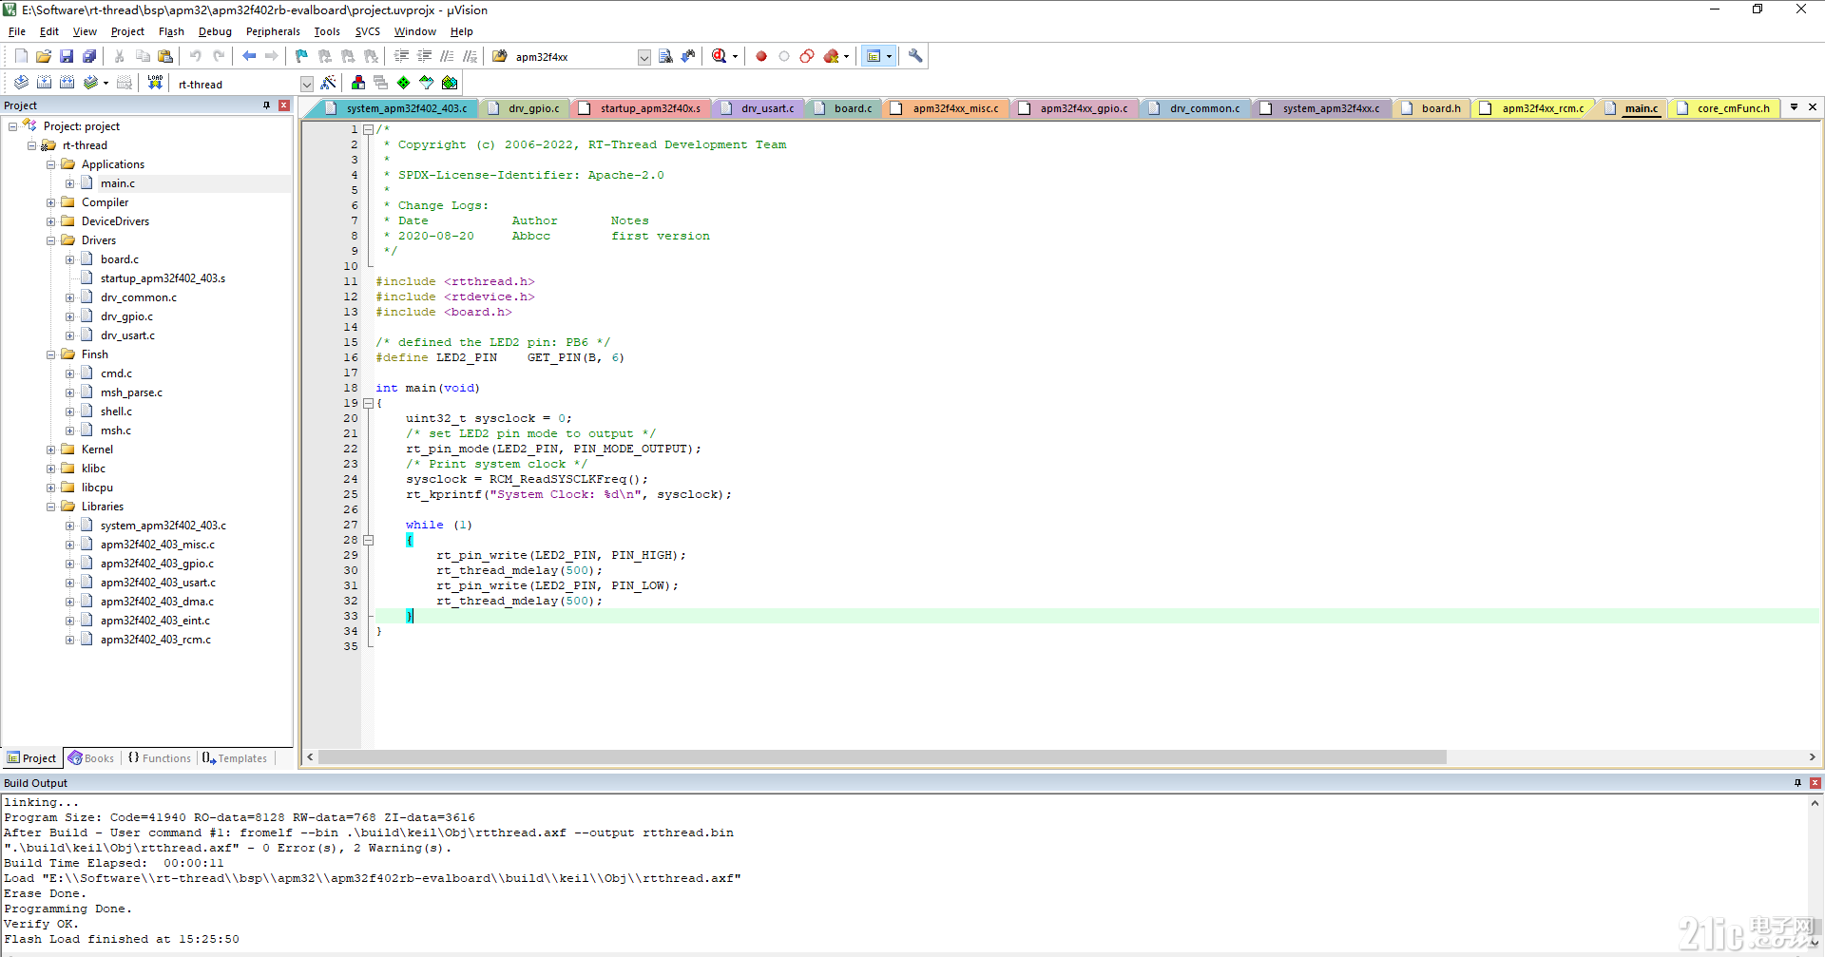Switch to the board.h editor tab
The image size is (1825, 957).
pos(1431,108)
